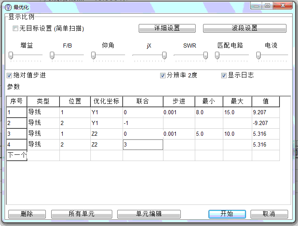Adjust the SWR slider handle
298x226 pixels.
point(206,55)
